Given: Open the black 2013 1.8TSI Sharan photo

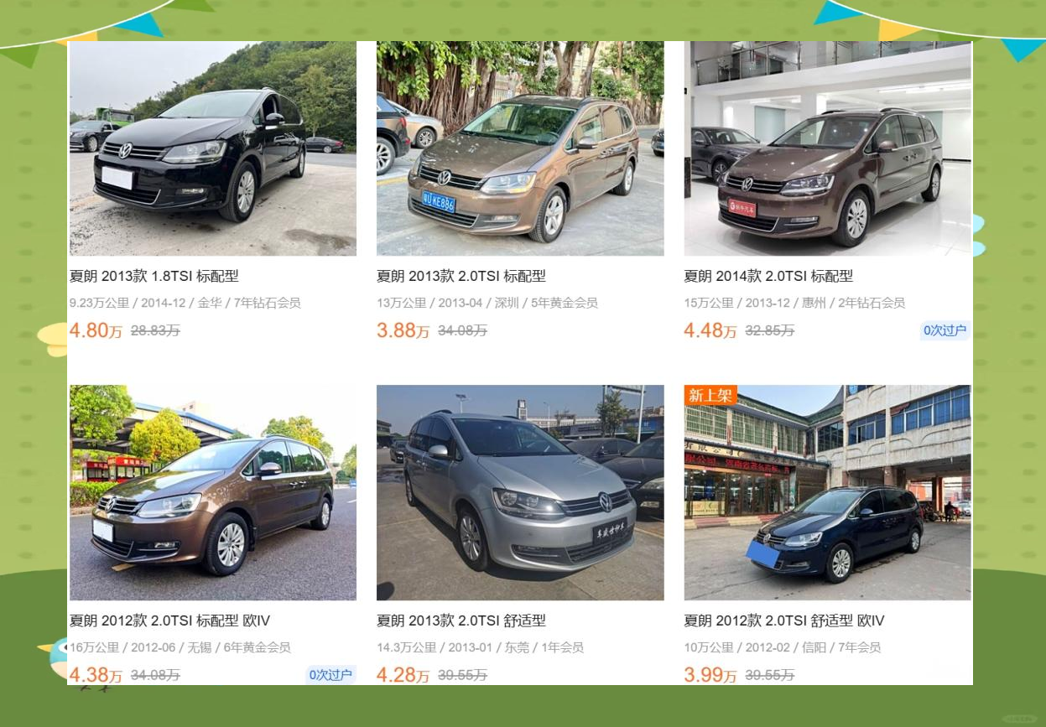Looking at the screenshot, I should tap(213, 148).
